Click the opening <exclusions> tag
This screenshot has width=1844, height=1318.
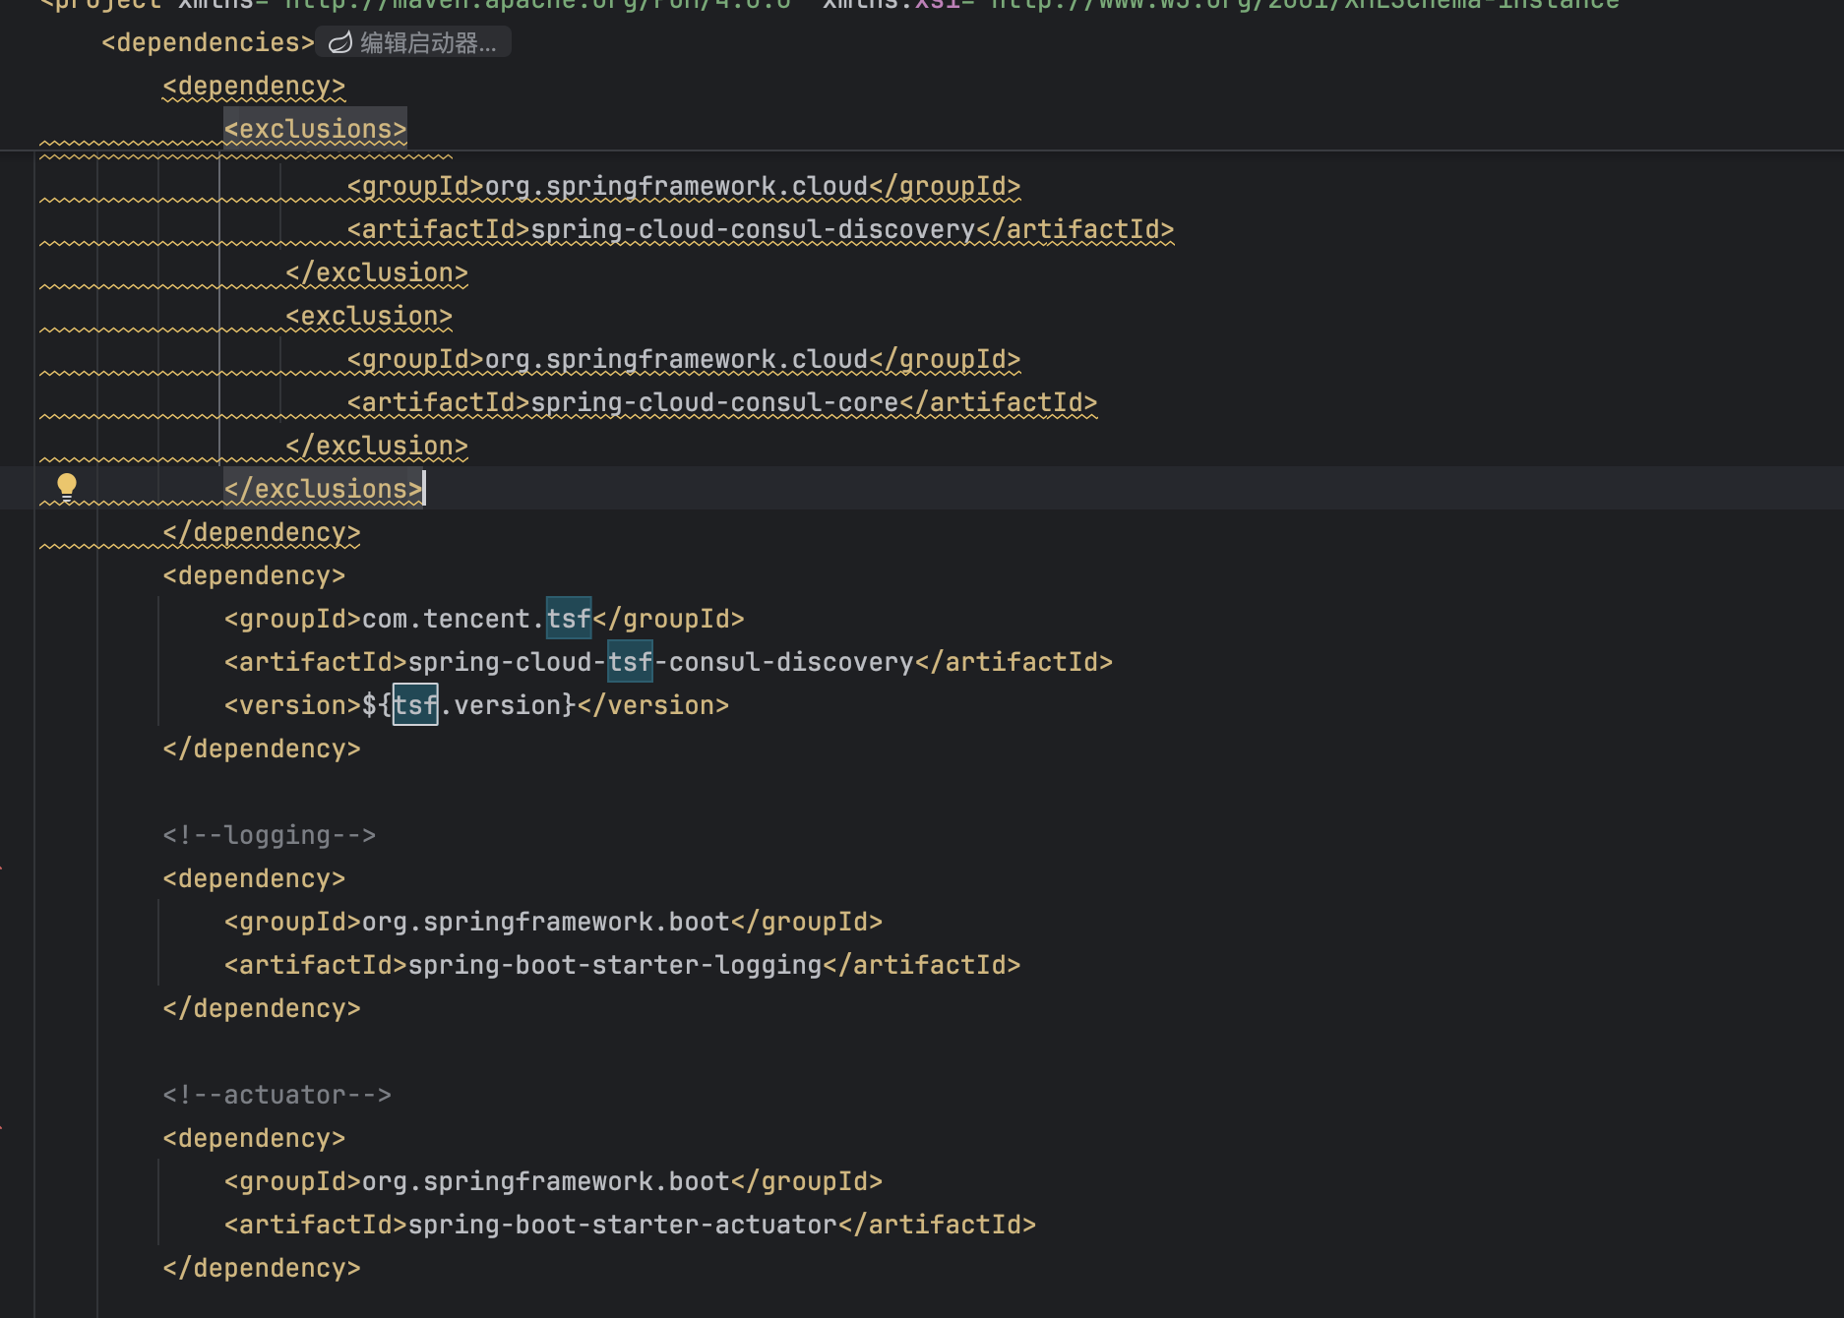coord(315,129)
